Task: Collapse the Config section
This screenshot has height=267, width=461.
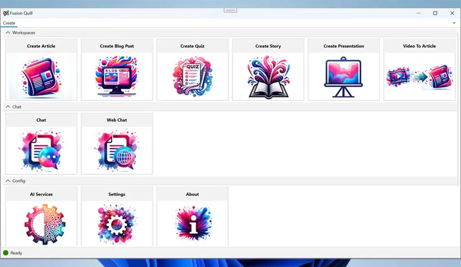Action: [x=8, y=181]
